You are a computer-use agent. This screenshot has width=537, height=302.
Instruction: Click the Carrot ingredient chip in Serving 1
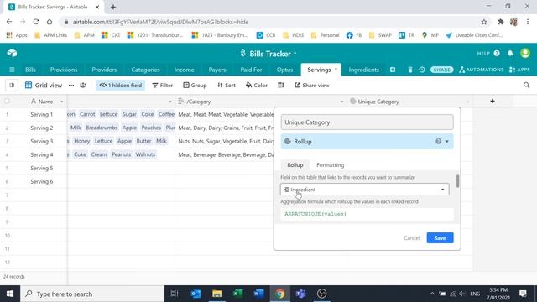click(x=87, y=114)
